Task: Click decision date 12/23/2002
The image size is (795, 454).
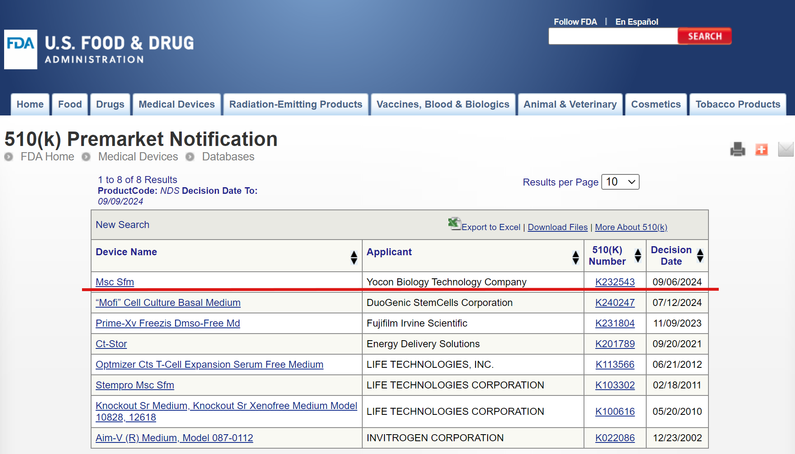Action: tap(677, 438)
